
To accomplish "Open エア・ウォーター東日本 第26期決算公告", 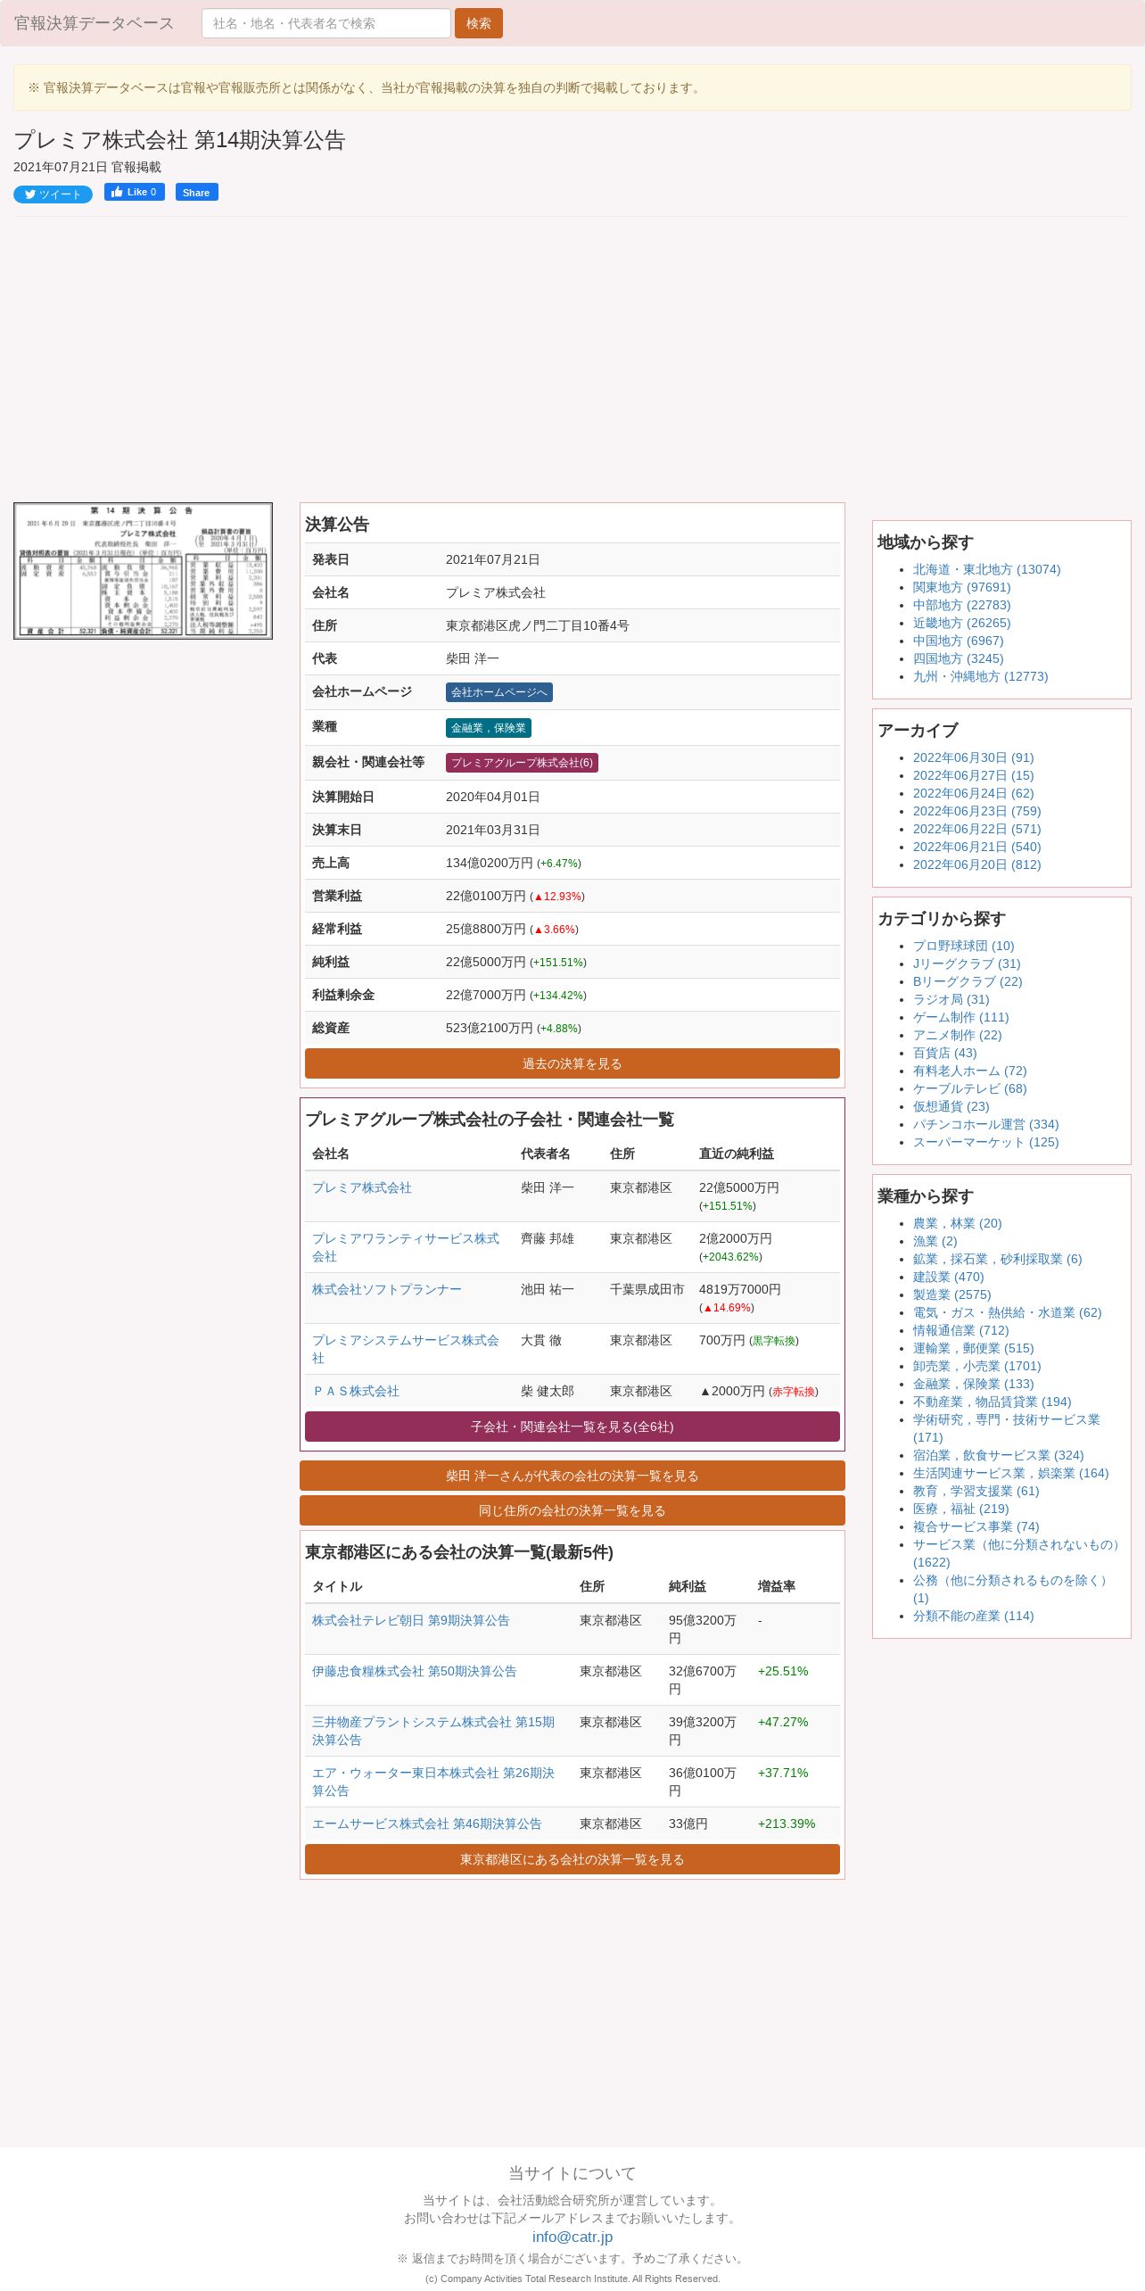I will [x=433, y=1782].
